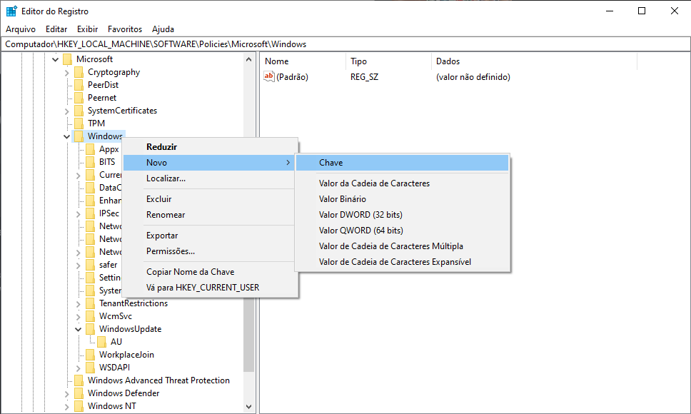691x414 pixels.
Task: Click Permissões... in the context menu
Action: click(x=171, y=251)
